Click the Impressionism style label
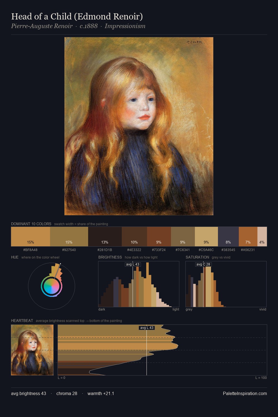The image size is (278, 417). (x=125, y=26)
